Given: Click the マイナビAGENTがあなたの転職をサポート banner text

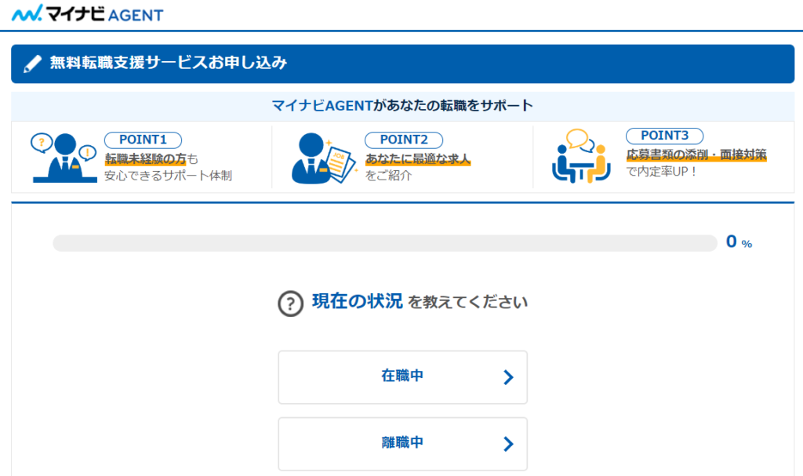Looking at the screenshot, I should pyautogui.click(x=402, y=106).
